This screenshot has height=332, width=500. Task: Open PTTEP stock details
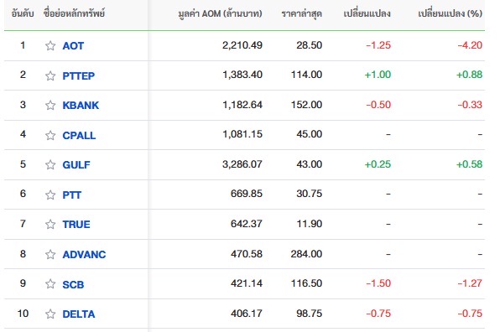pyautogui.click(x=79, y=75)
